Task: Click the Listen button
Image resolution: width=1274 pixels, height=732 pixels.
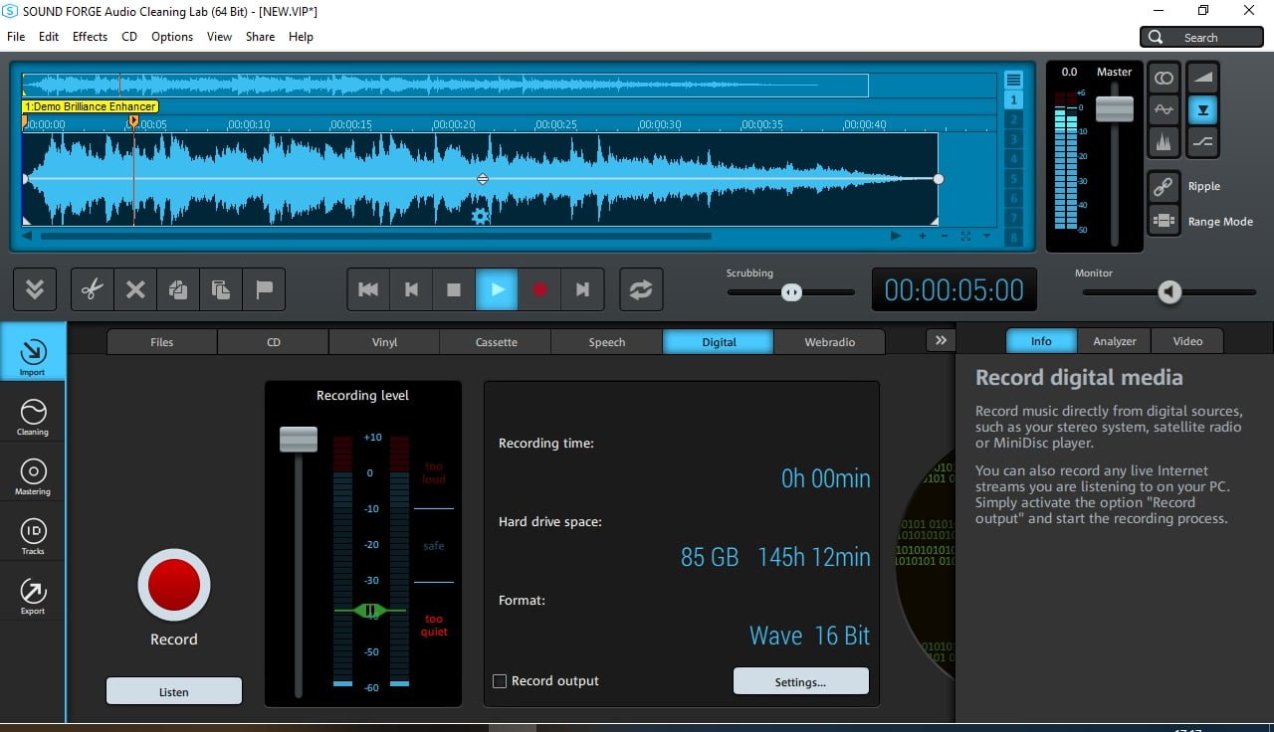Action: [174, 691]
